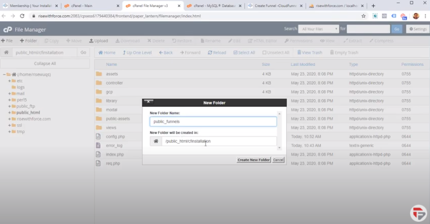Click the Reload files icon
This screenshot has height=224, width=430.
tap(217, 52)
